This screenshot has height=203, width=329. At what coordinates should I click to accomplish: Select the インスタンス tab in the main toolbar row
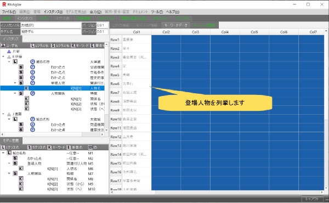25,18
